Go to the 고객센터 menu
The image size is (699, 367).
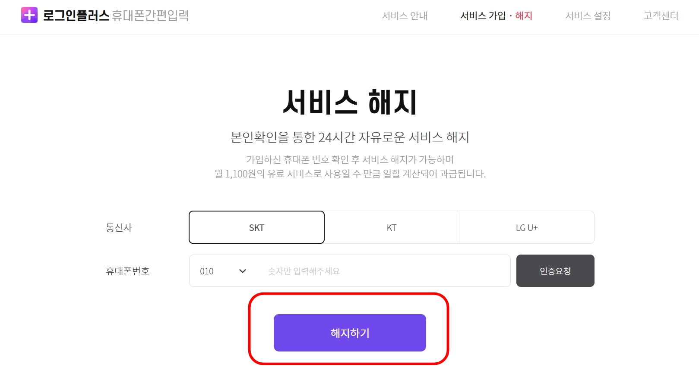point(661,16)
